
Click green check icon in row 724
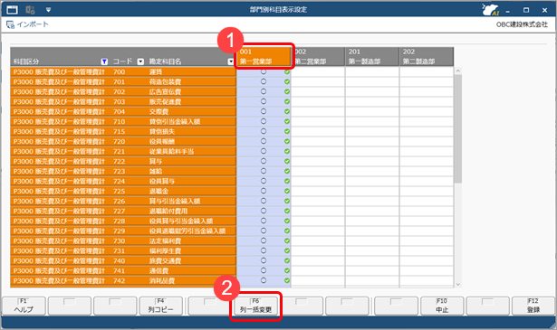pyautogui.click(x=287, y=181)
